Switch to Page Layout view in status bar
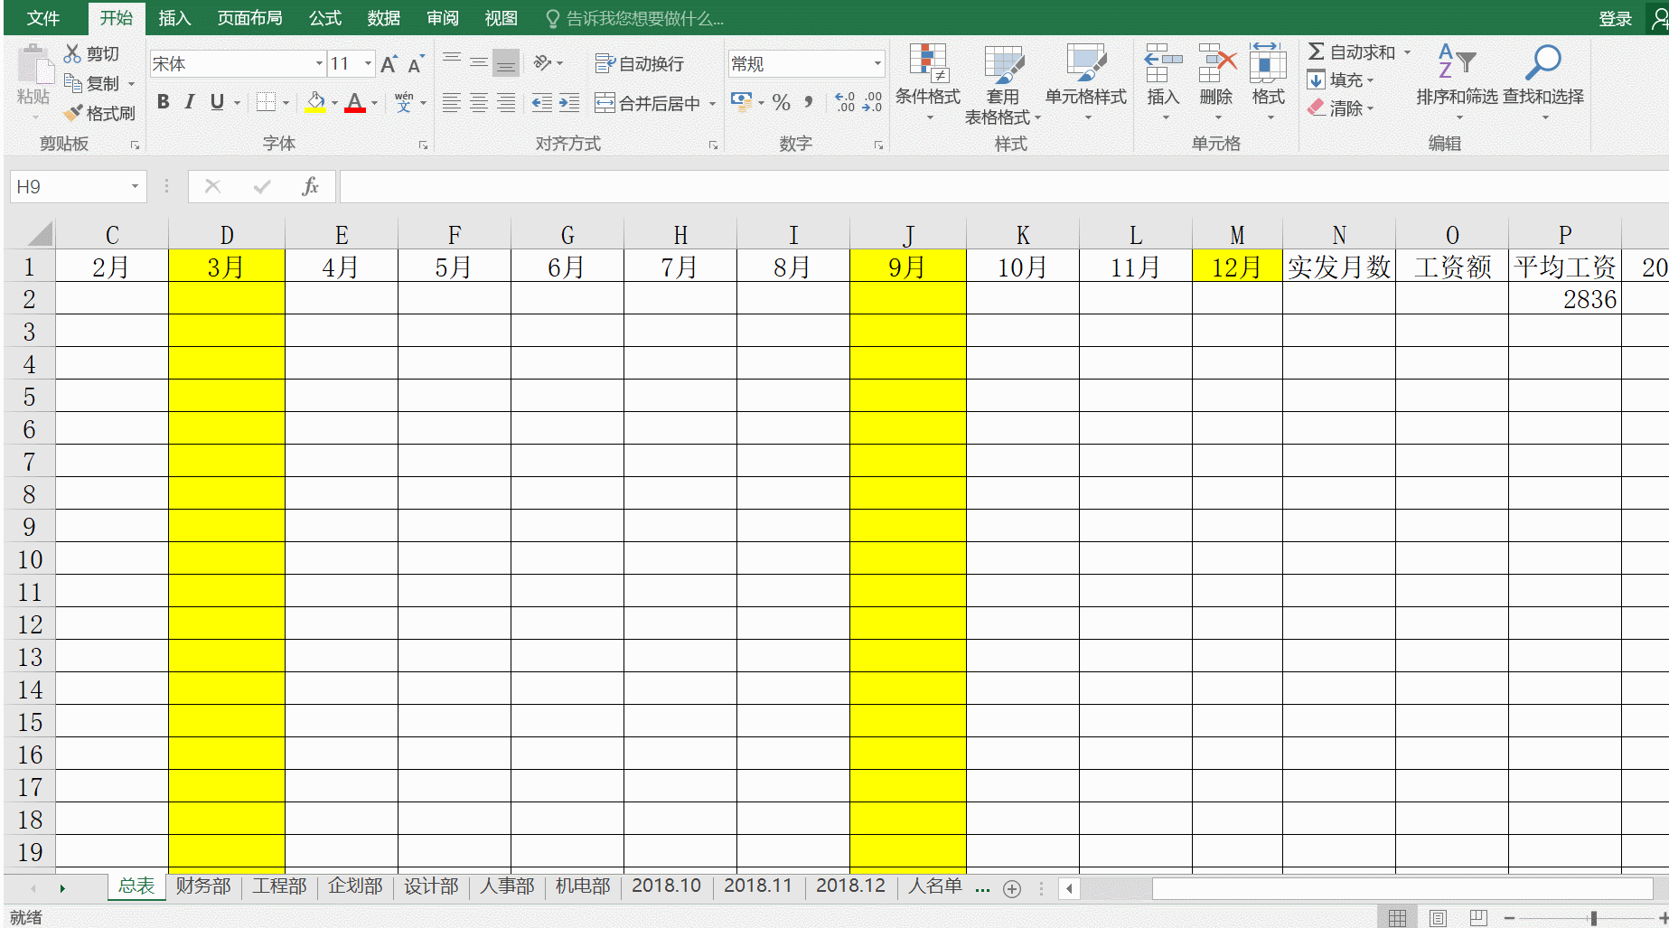 click(x=1438, y=918)
